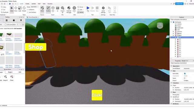Click the Terrain Import button
The height and width of the screenshot is (109, 194).
(5, 78)
